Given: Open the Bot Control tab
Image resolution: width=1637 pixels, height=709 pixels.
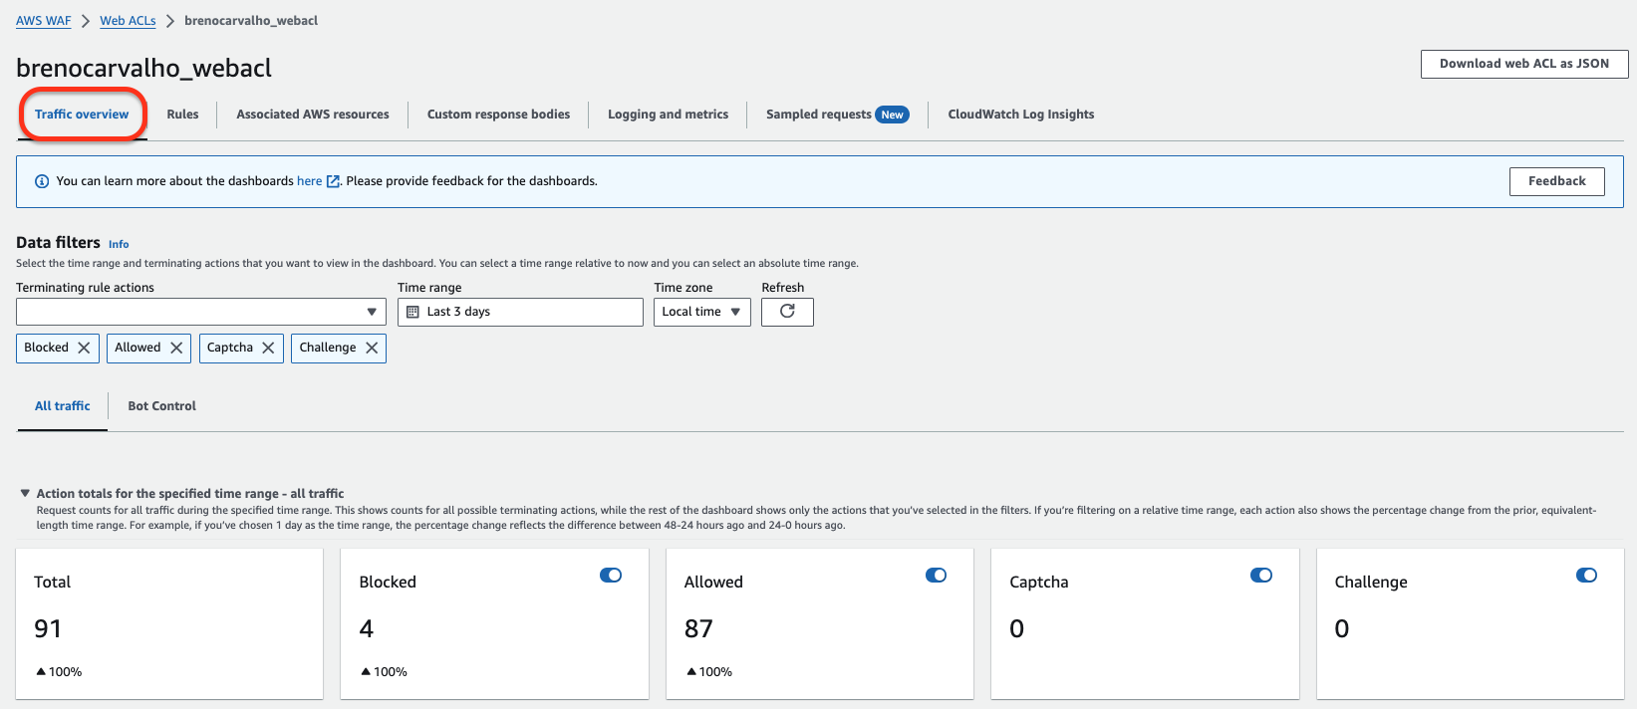Looking at the screenshot, I should pos(161,406).
